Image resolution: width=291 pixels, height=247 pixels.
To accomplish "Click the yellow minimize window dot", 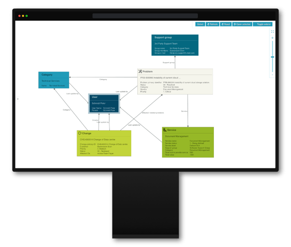I will 23,16.
